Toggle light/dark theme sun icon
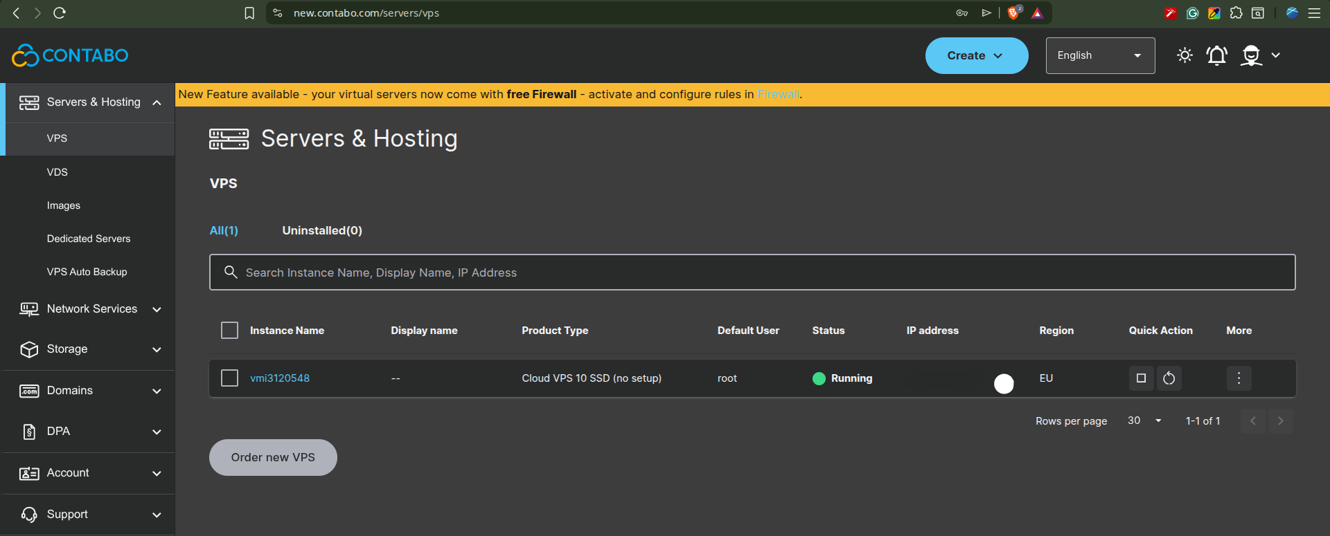Image resolution: width=1330 pixels, height=536 pixels. point(1185,55)
